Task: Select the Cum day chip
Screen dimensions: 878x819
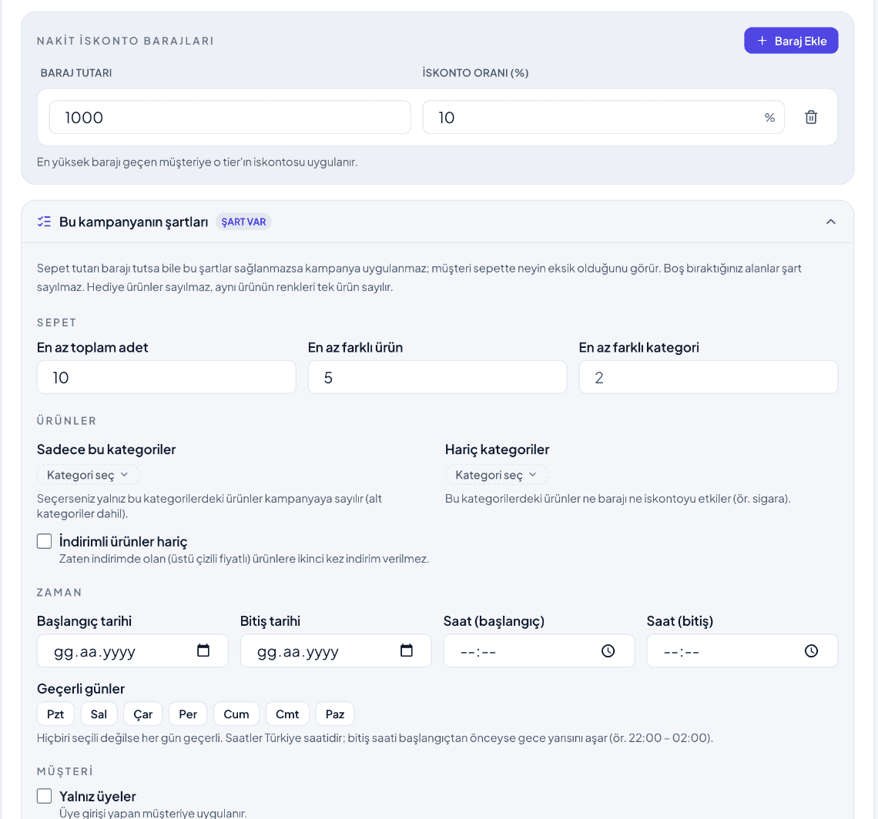Action: pyautogui.click(x=236, y=714)
